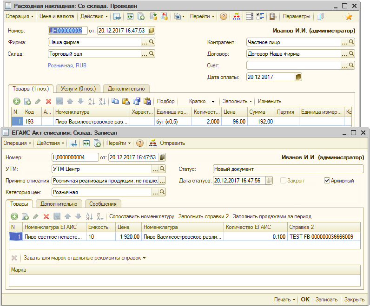Click the help question mark icon in the ЕГАИС toolbar
This screenshot has width=370, height=306.
coord(139,143)
